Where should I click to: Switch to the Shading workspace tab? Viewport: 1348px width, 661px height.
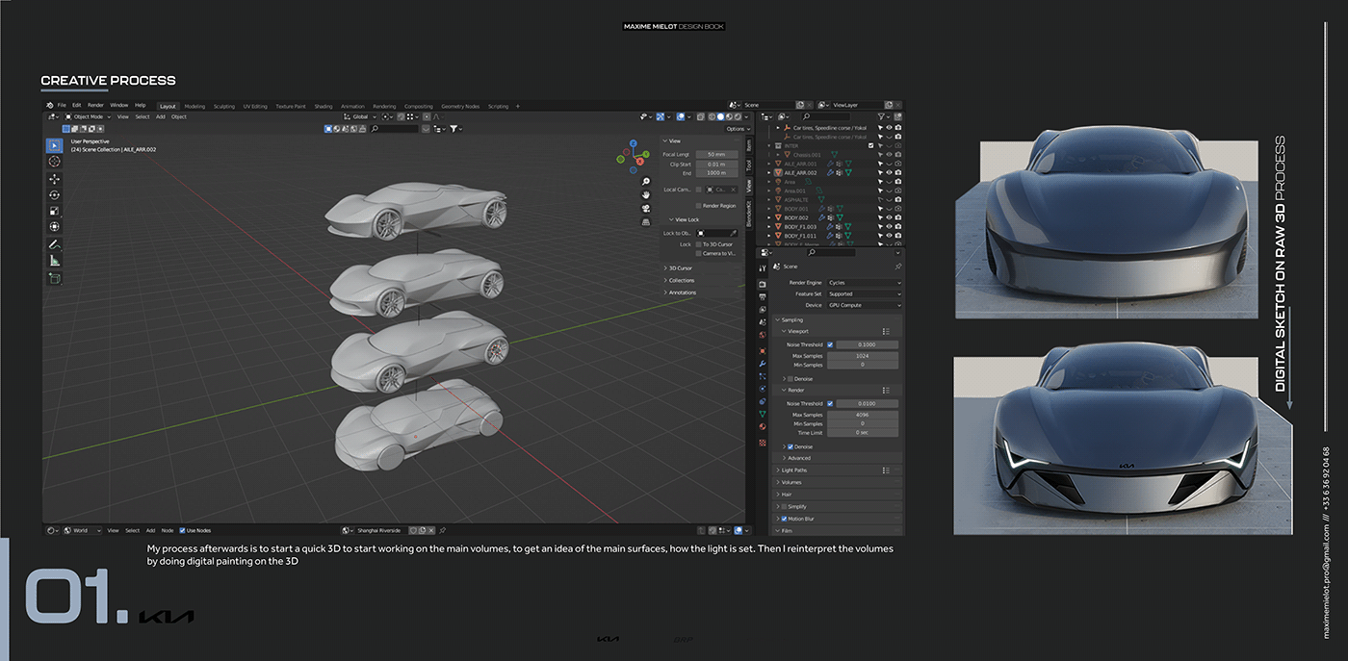pyautogui.click(x=323, y=106)
